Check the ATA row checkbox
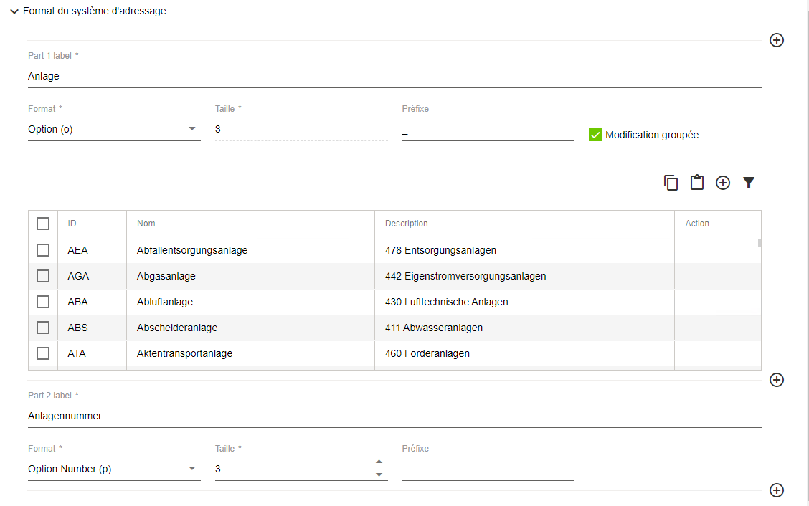The height and width of the screenshot is (506, 809). tap(43, 353)
